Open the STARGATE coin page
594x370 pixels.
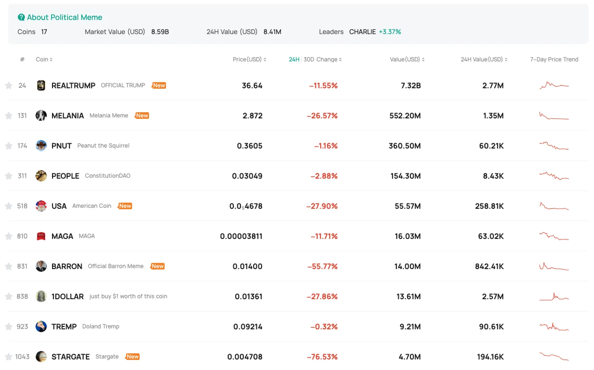(x=71, y=357)
